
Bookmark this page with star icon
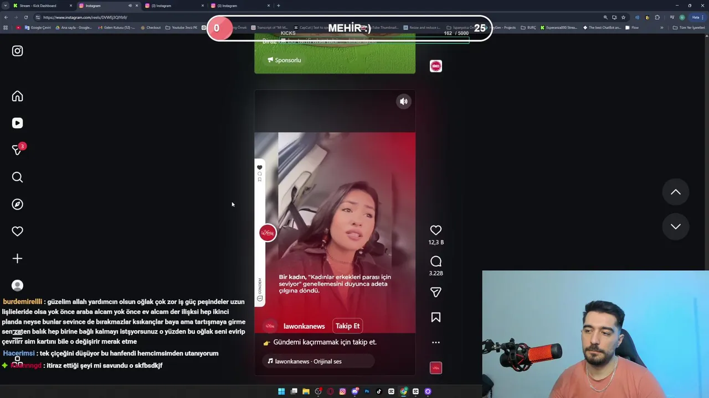(x=623, y=17)
